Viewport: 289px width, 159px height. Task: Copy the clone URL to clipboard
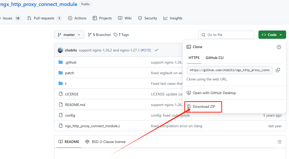[278, 70]
